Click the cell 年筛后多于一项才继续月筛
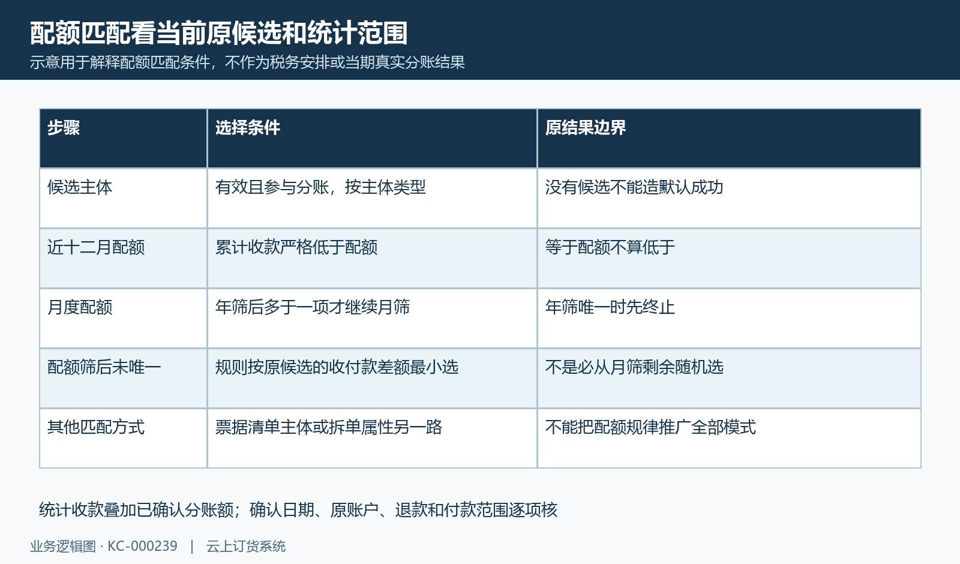This screenshot has width=960, height=564. pos(372,318)
